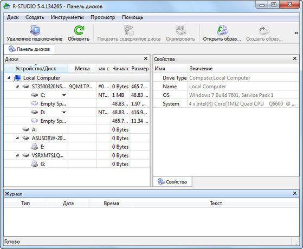
Task: Collapse the Local Computer tree node
Action: click(9, 78)
